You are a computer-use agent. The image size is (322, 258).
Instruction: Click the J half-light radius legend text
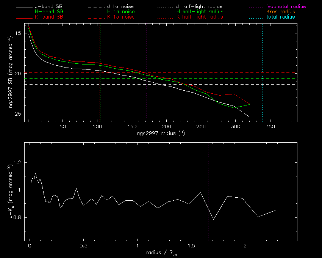tap(199, 6)
